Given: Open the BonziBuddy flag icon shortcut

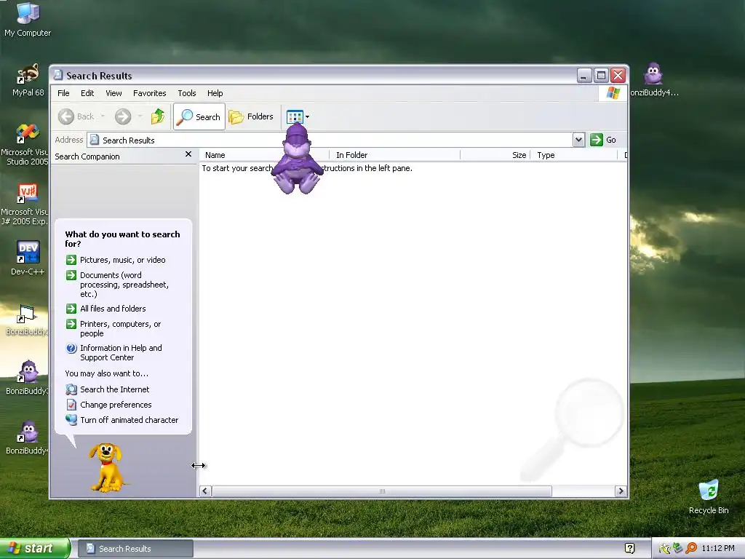Looking at the screenshot, I should [26, 320].
